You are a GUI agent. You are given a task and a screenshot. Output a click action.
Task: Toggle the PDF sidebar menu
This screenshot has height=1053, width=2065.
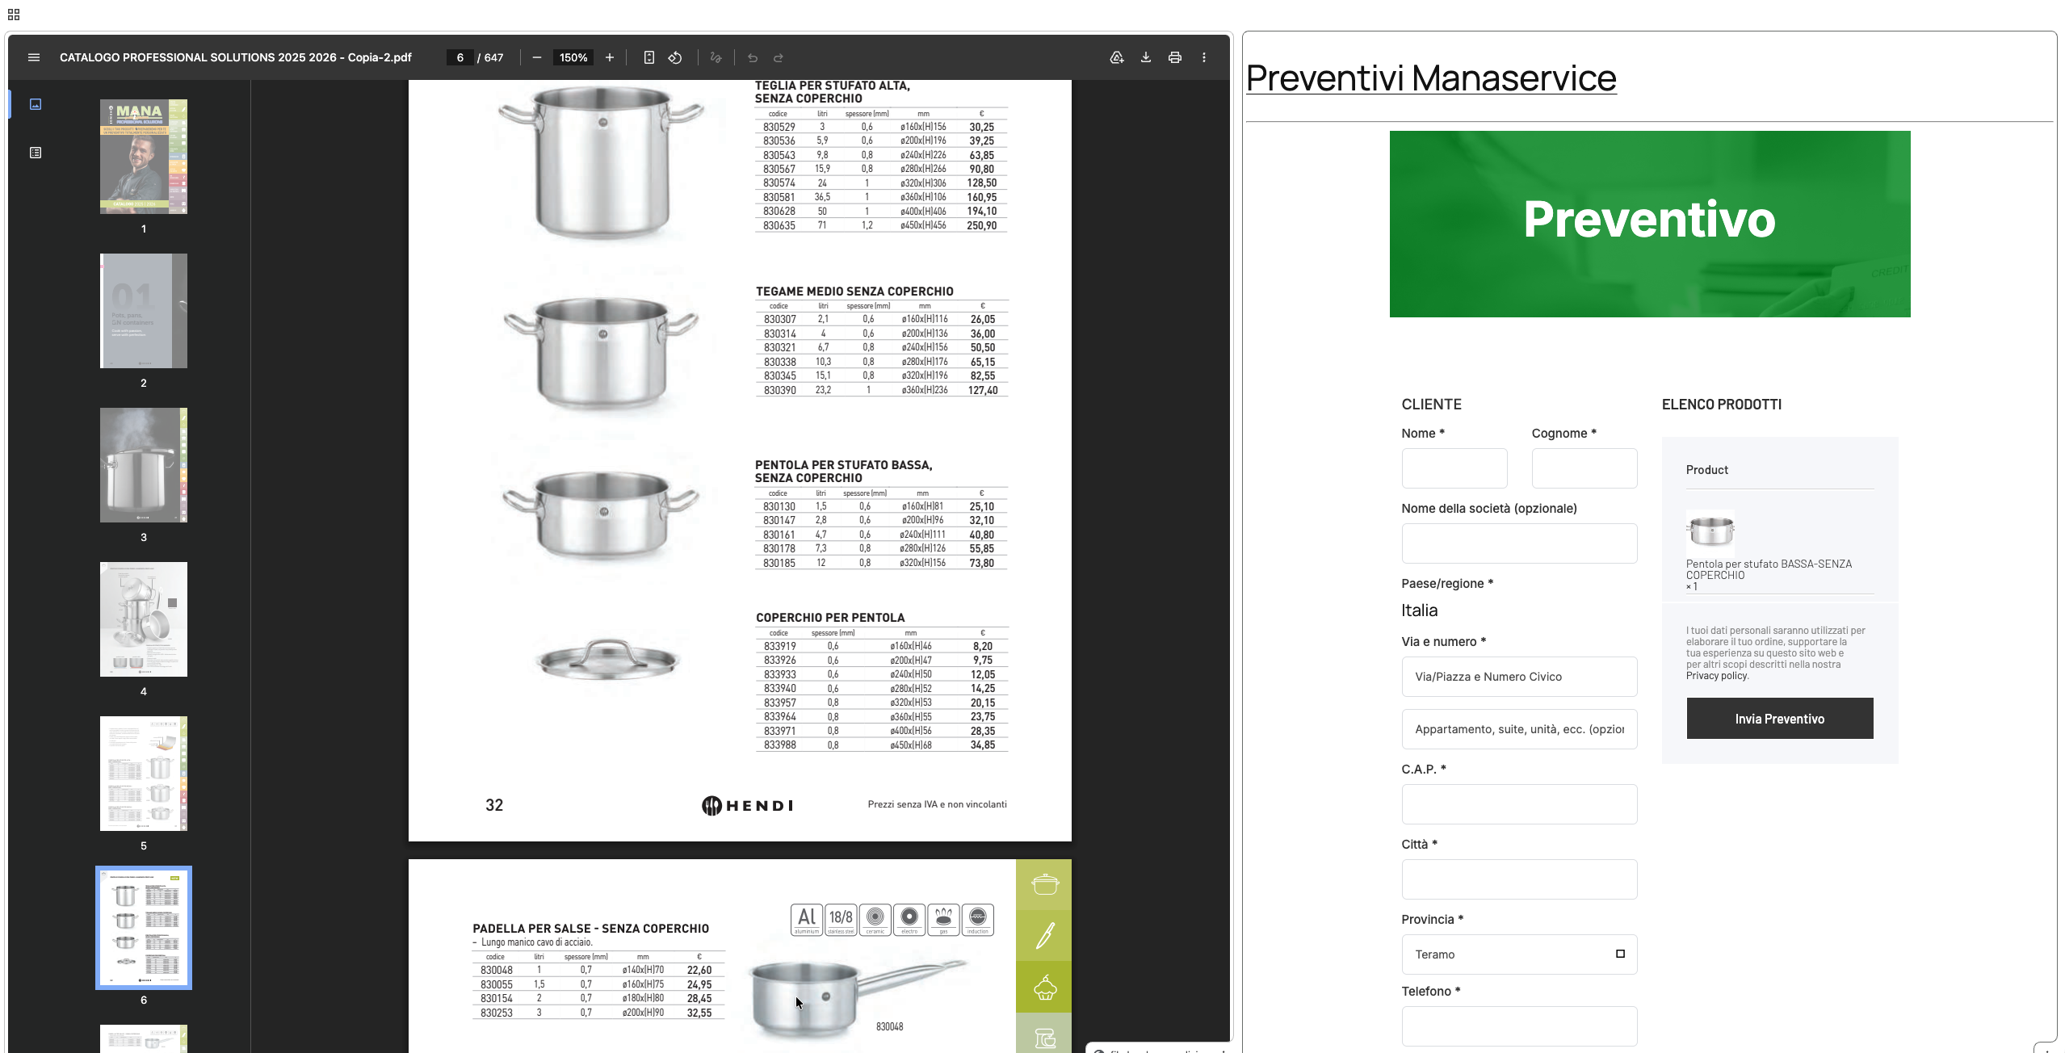(34, 57)
